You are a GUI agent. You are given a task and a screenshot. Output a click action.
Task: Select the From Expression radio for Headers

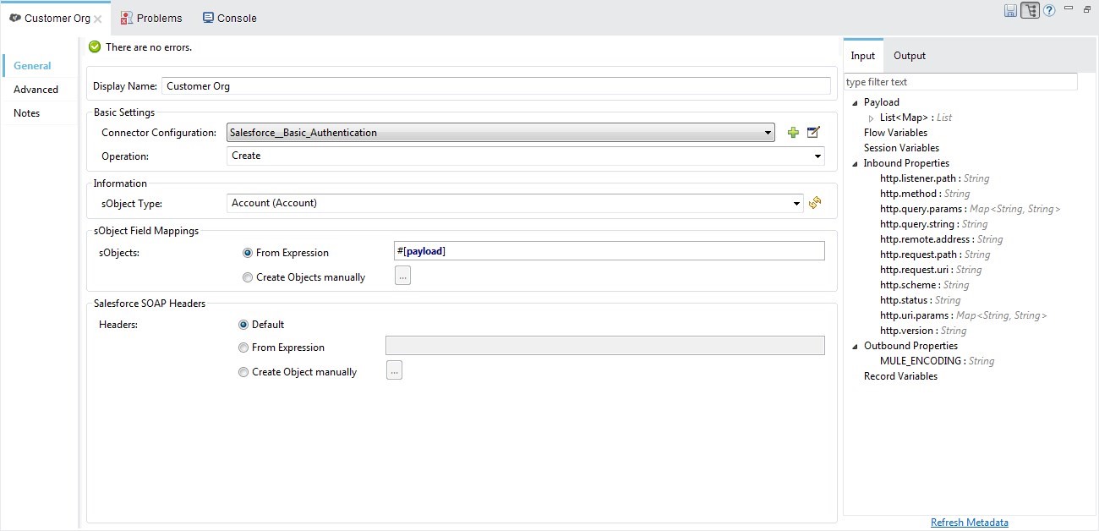pyautogui.click(x=243, y=348)
